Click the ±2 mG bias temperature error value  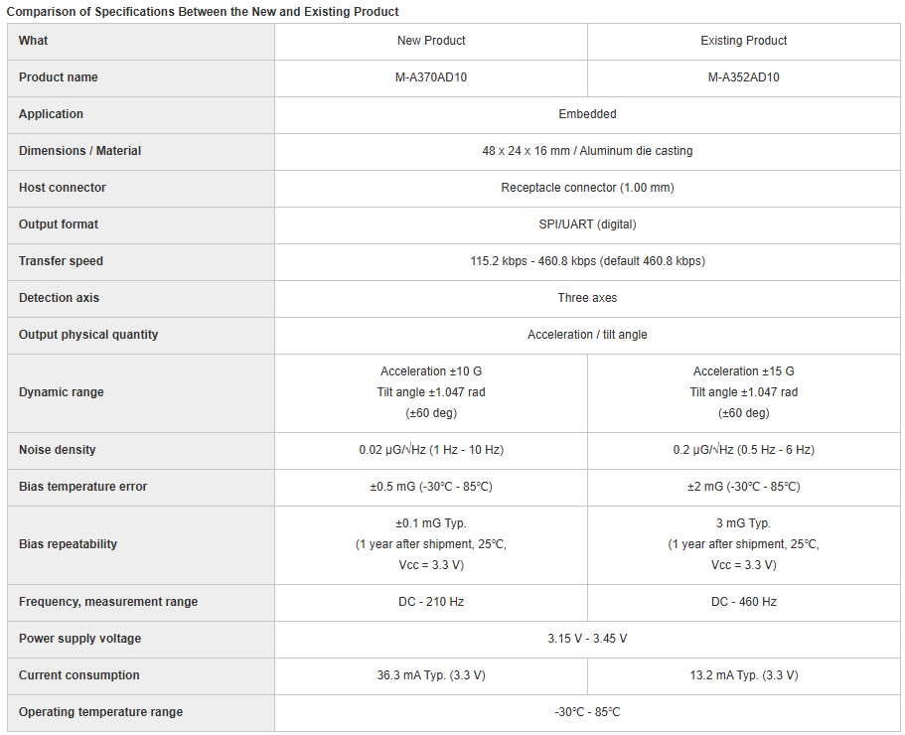pos(743,487)
